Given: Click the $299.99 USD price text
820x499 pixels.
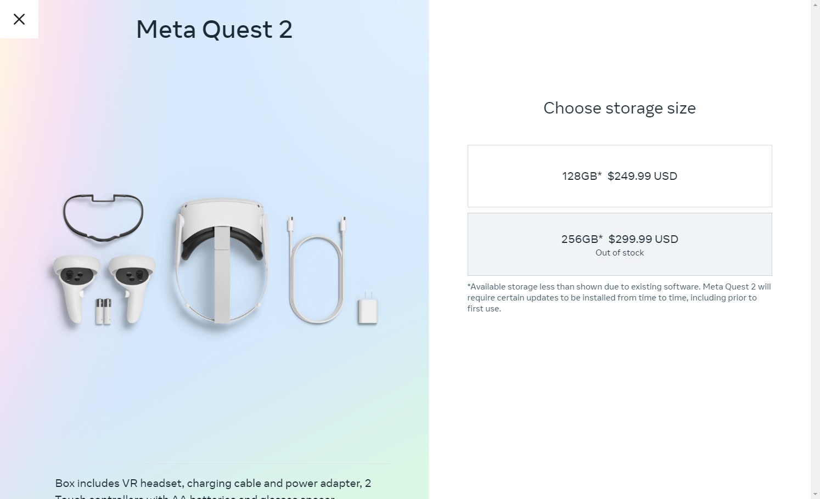Looking at the screenshot, I should point(643,239).
